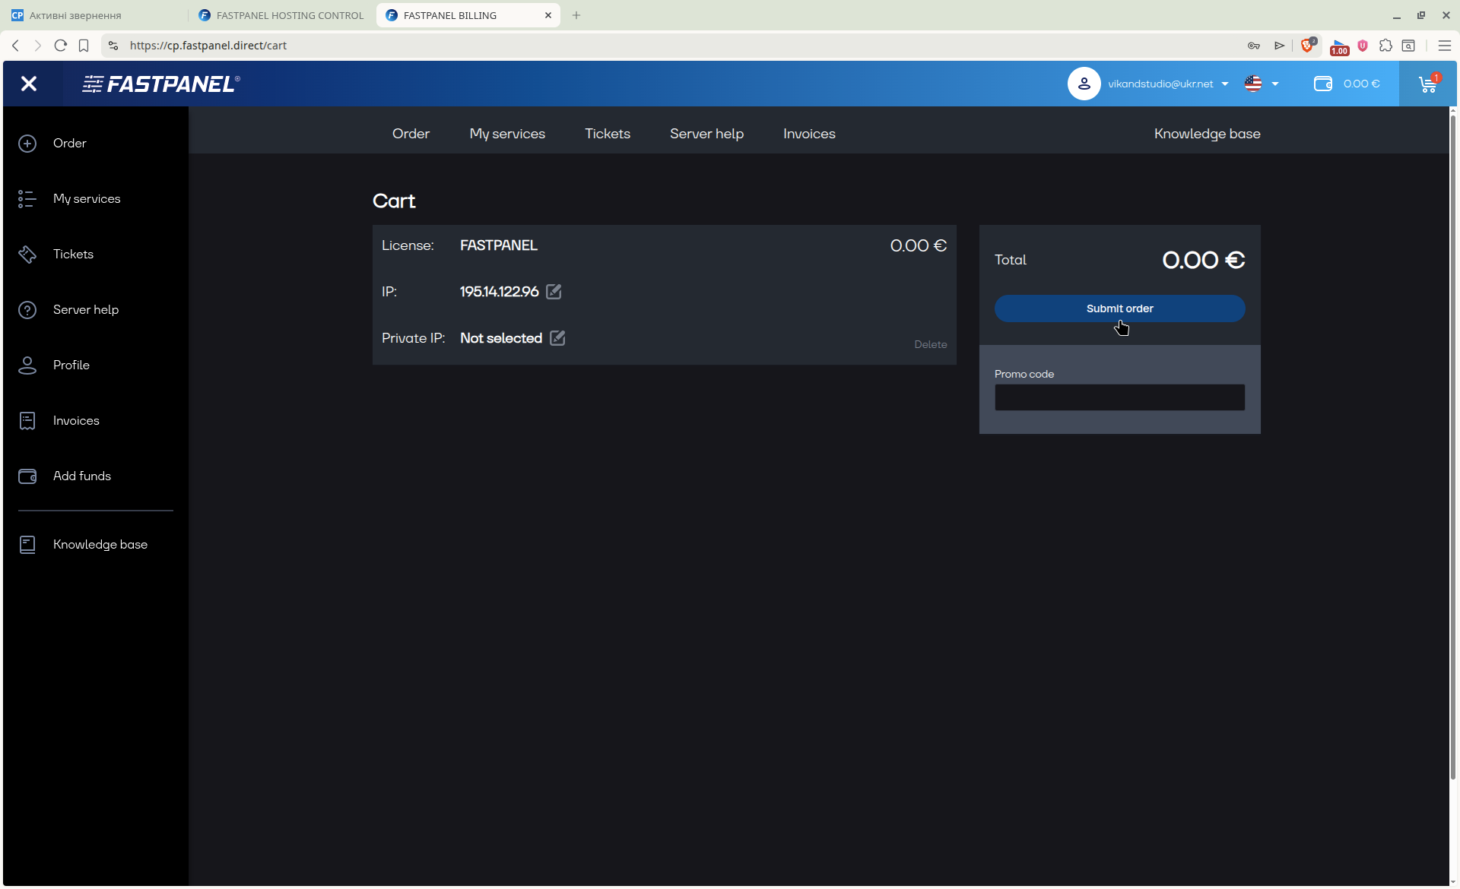
Task: Close the sidebar with the X icon
Action: coord(29,84)
